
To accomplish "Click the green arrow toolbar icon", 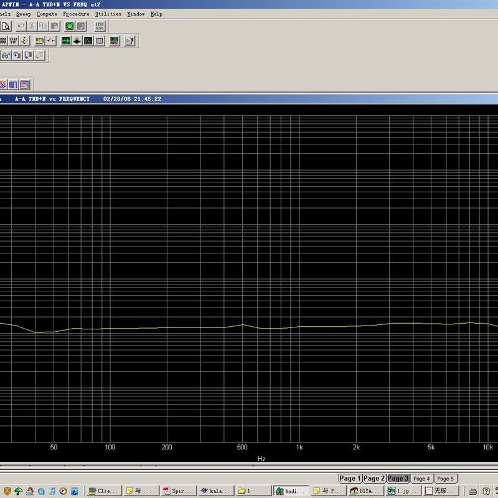I will (x=65, y=41).
